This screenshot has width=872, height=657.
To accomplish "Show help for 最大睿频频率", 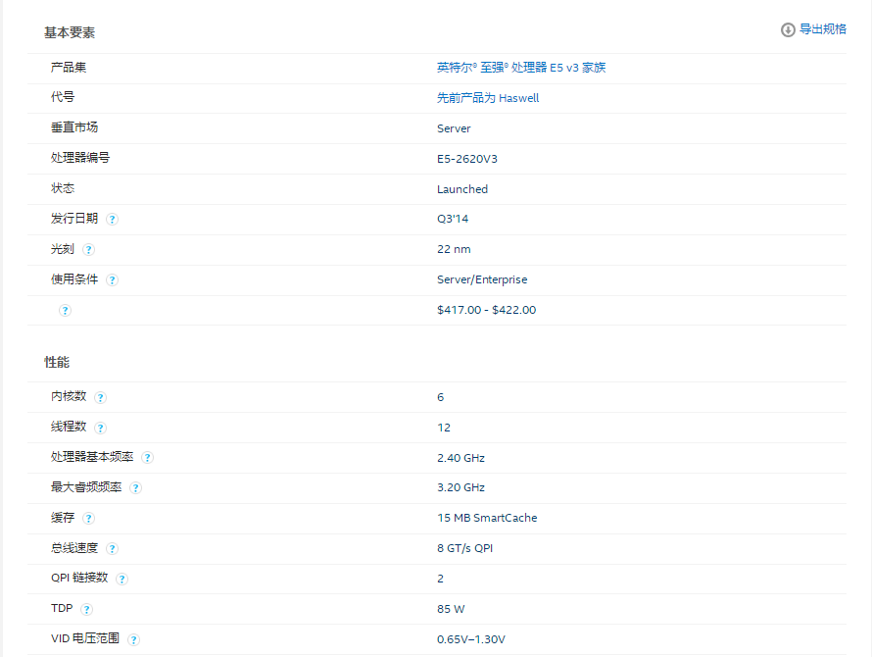I will tap(135, 488).
